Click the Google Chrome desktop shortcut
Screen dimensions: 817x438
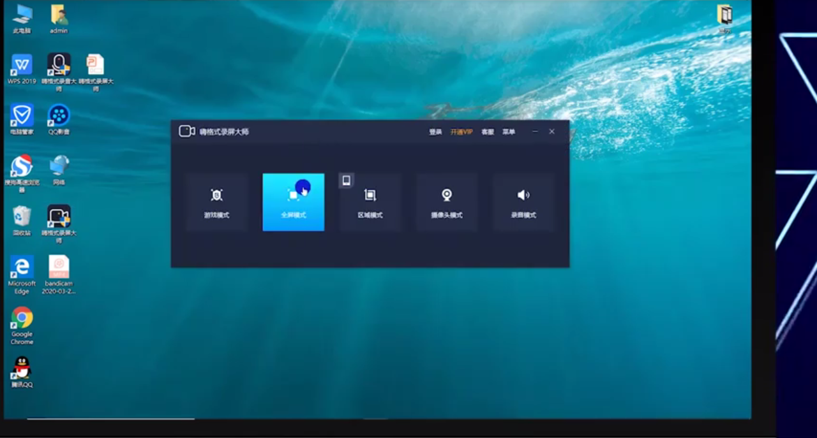22,325
